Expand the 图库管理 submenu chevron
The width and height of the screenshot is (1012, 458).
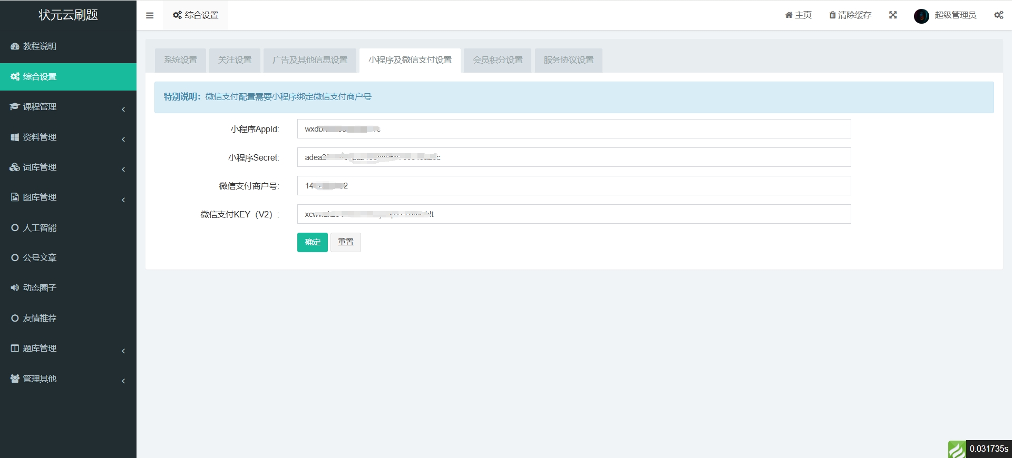point(123,200)
